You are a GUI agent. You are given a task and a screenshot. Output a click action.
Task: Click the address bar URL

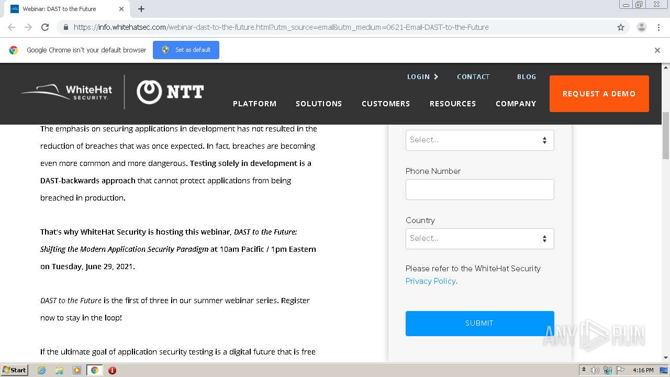click(x=281, y=27)
